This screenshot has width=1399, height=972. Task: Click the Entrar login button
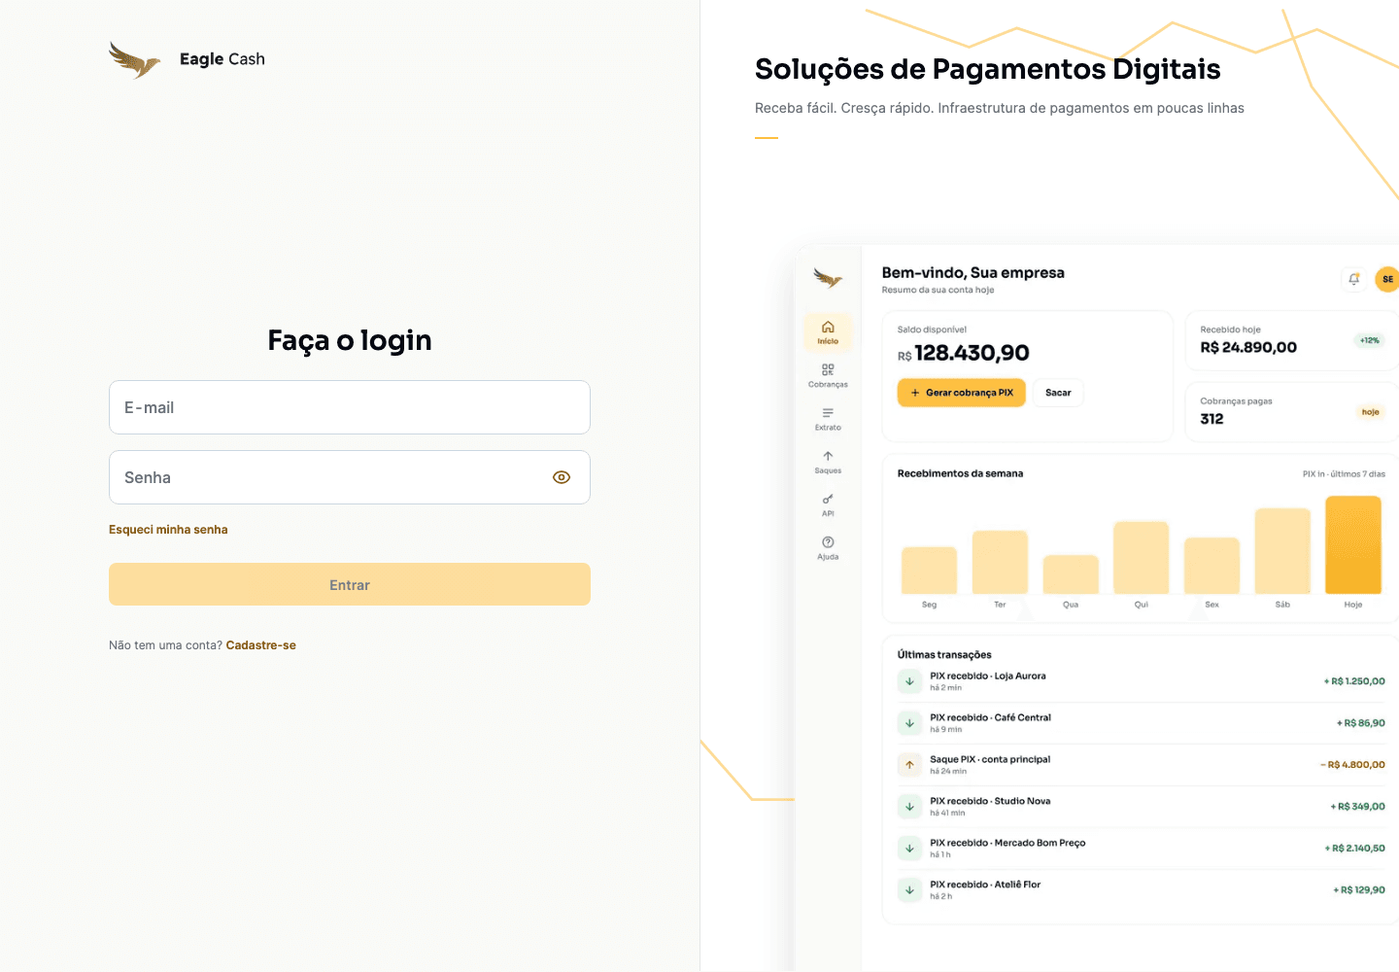click(x=350, y=584)
